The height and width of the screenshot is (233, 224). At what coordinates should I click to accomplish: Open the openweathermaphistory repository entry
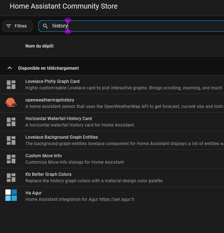pos(112,103)
